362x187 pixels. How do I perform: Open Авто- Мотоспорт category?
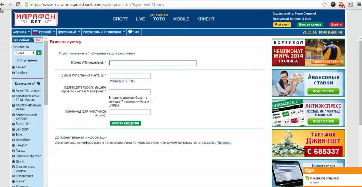(x=28, y=91)
